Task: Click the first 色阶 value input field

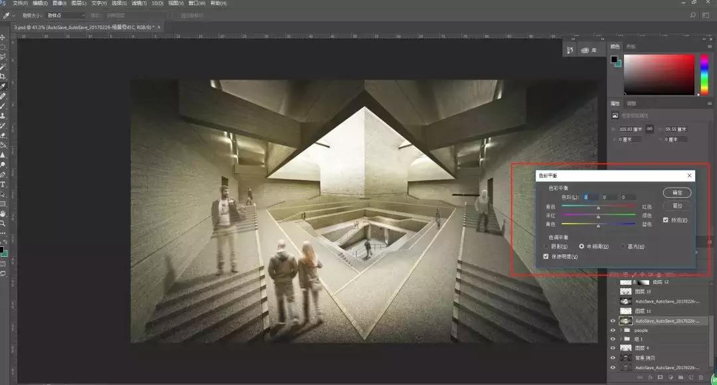Action: coord(590,197)
